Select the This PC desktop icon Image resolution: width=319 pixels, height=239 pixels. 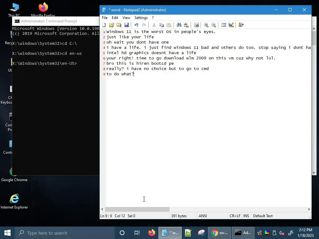point(14,10)
